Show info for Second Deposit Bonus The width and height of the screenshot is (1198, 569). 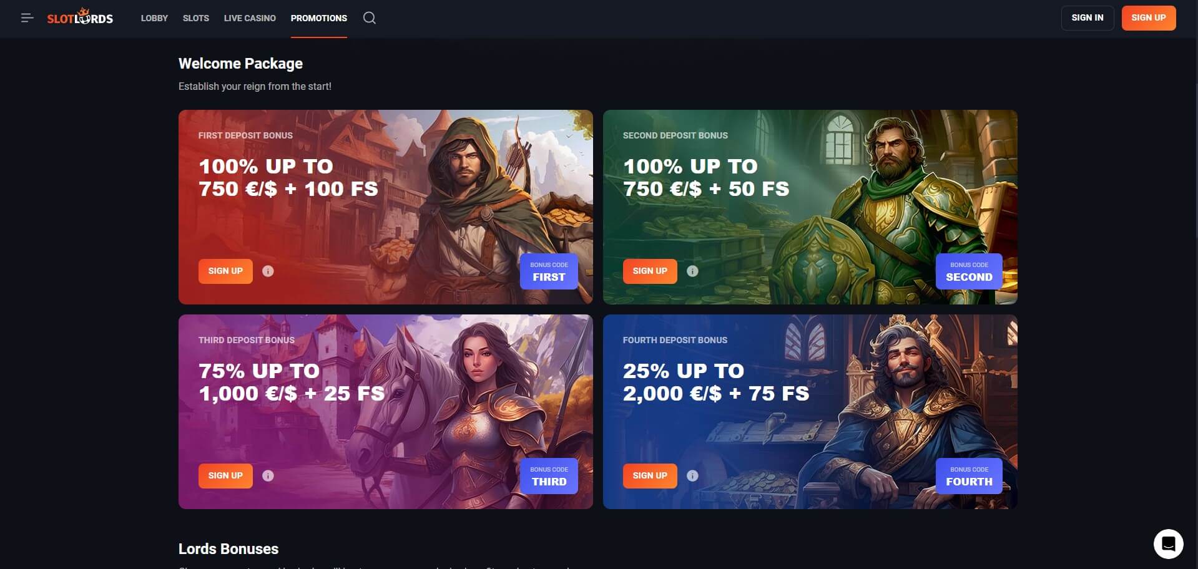pos(692,271)
